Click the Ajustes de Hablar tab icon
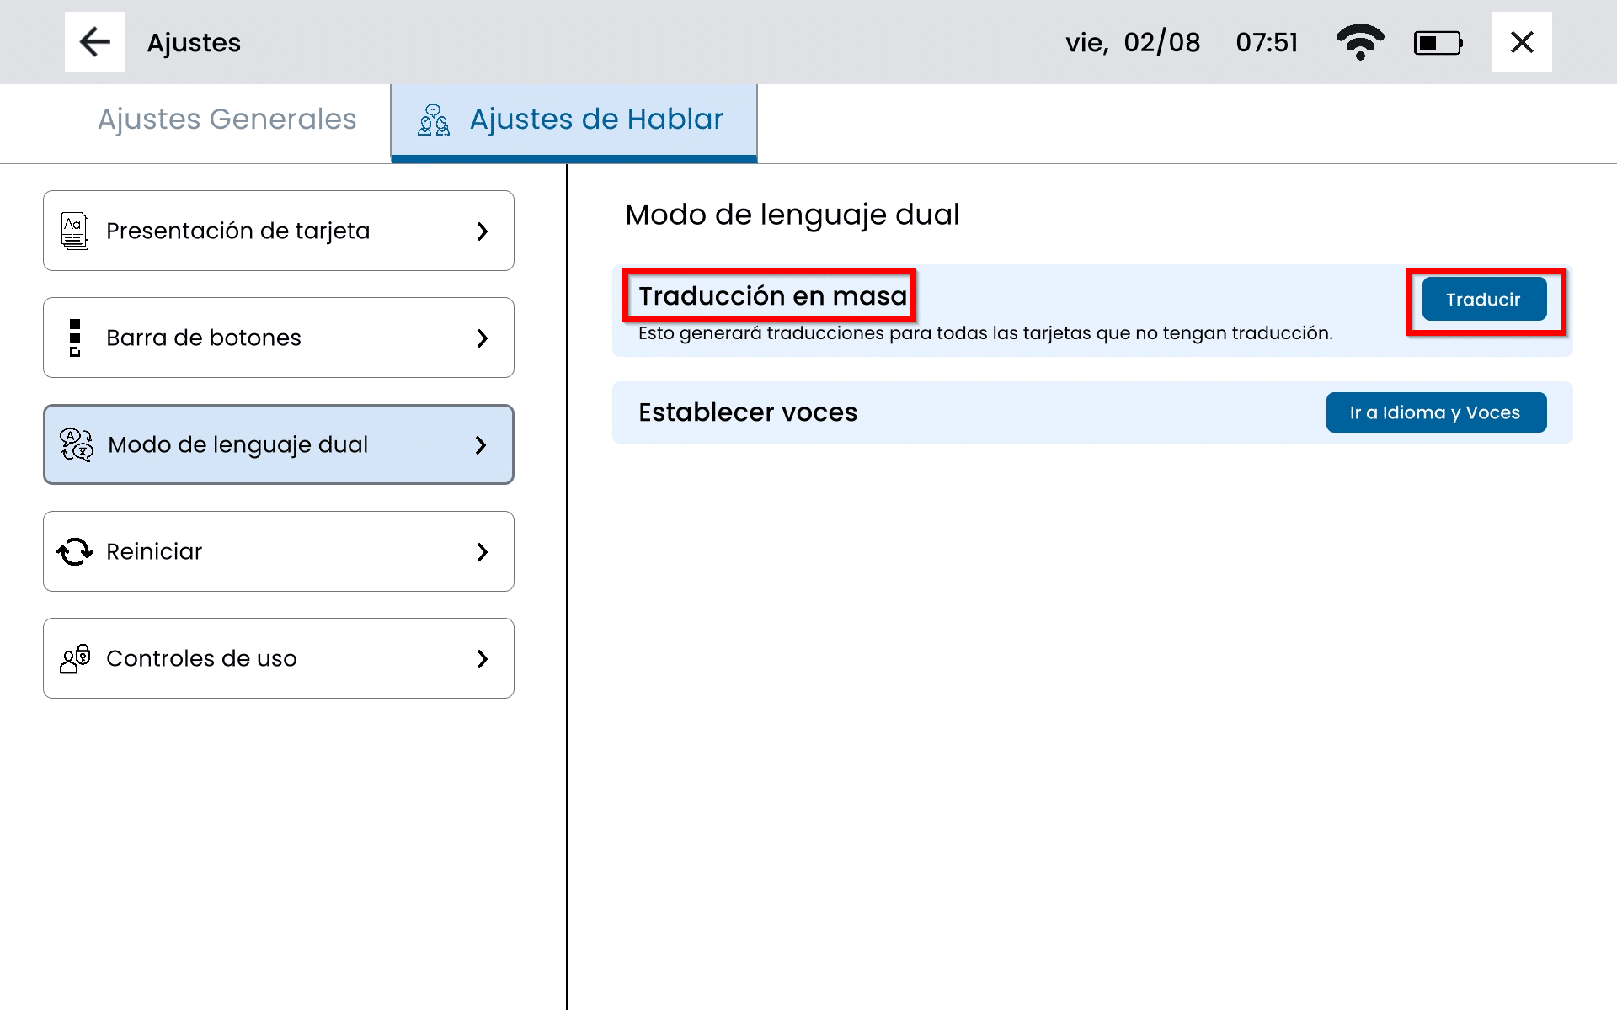Screen dimensions: 1617x1010 click(434, 120)
